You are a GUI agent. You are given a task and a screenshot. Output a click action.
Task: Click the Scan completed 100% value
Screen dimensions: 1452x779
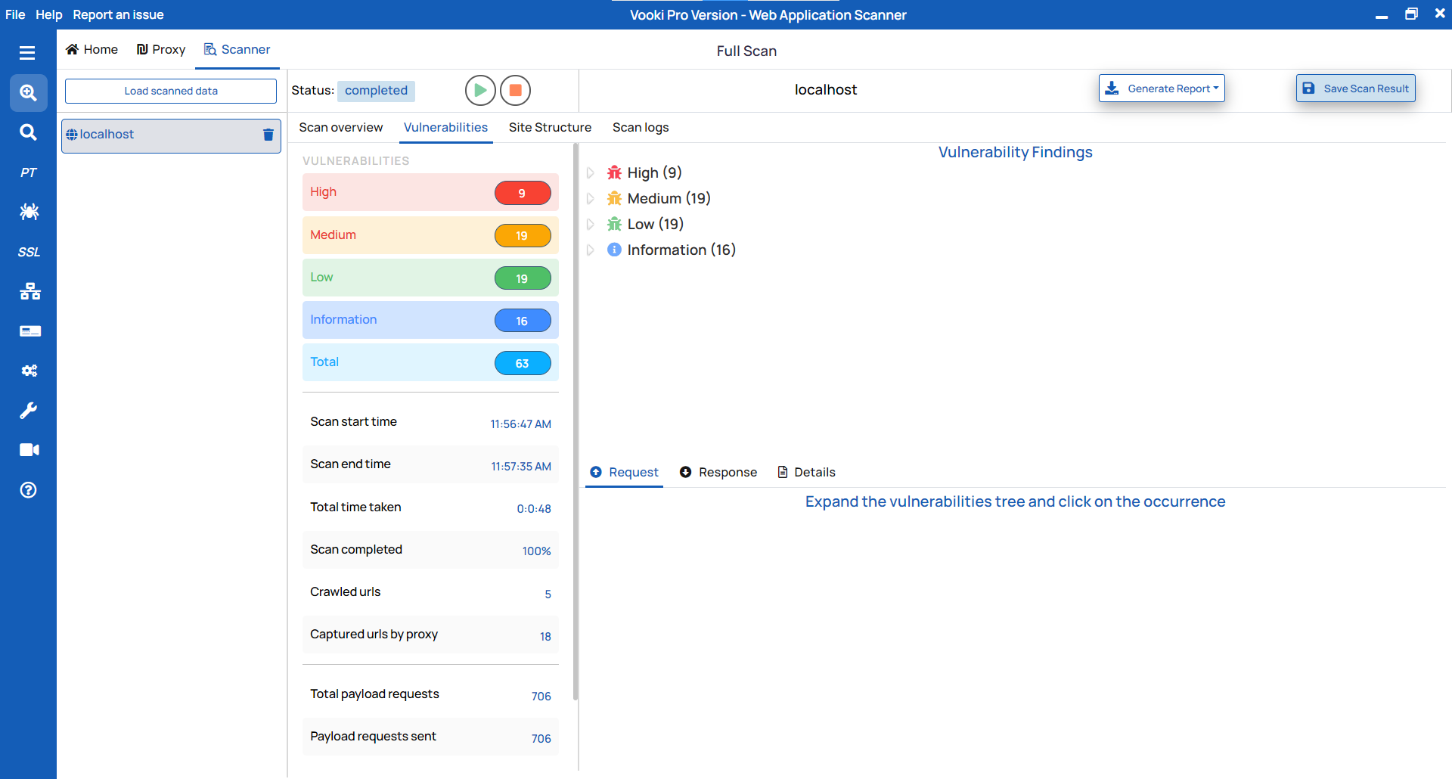coord(536,551)
